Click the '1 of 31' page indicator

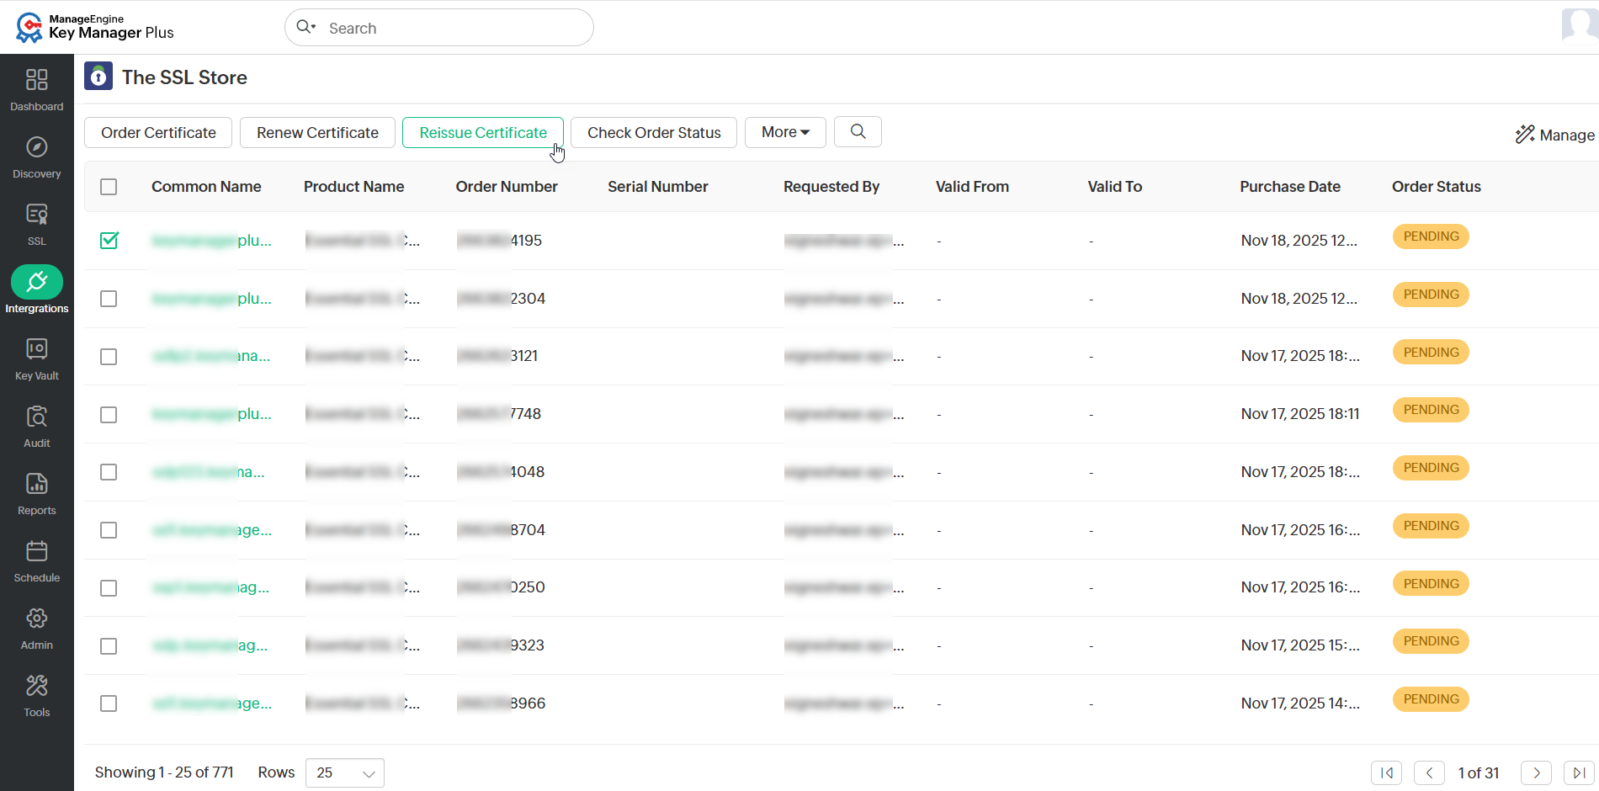point(1479,772)
